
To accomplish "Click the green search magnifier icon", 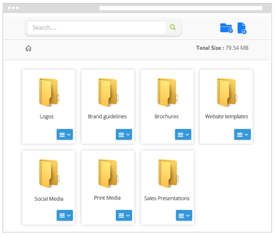I will click(172, 27).
